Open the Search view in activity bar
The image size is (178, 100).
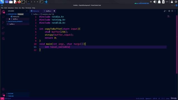[3, 17]
